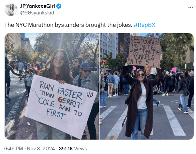Click the red letter G on the poster
Screen dimensions: 196x154
60,100
